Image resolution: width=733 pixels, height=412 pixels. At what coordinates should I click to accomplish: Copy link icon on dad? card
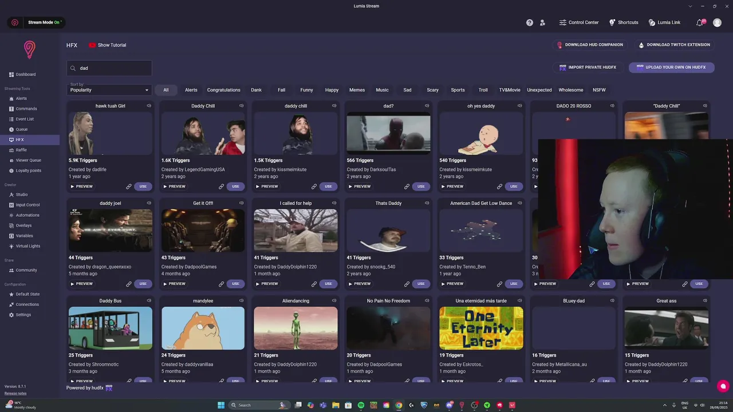click(407, 187)
